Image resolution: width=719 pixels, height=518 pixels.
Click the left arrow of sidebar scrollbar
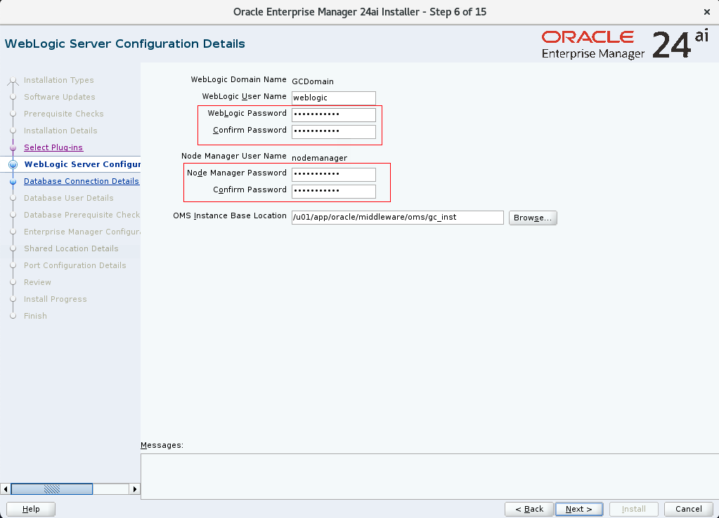6,489
